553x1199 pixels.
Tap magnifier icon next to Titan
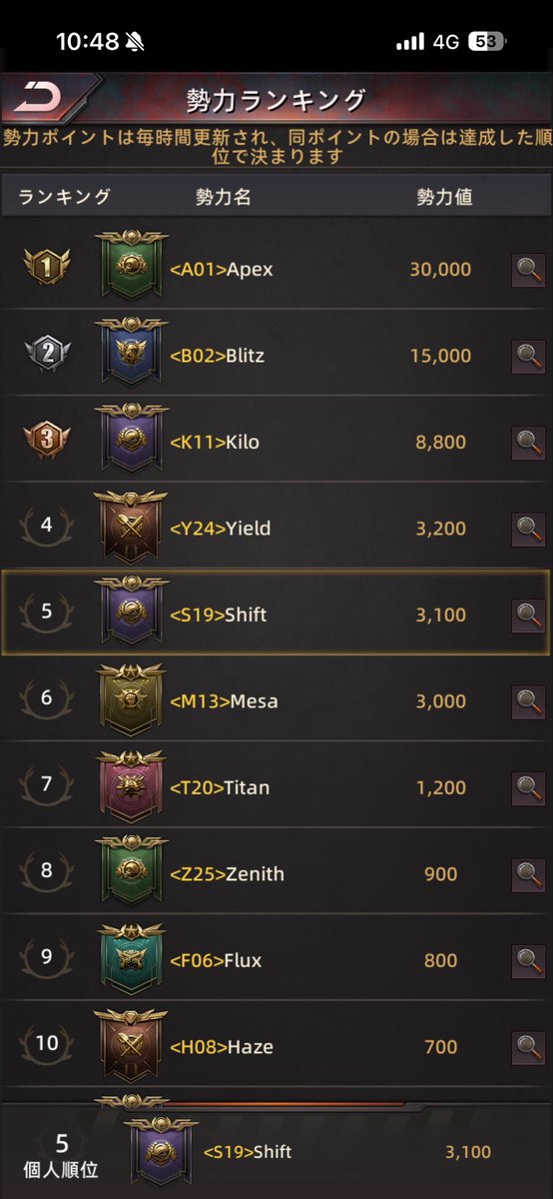(x=528, y=787)
